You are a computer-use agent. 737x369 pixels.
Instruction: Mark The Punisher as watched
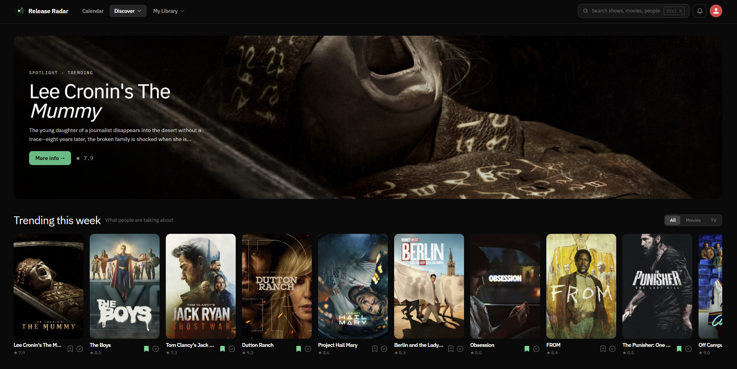(x=688, y=349)
